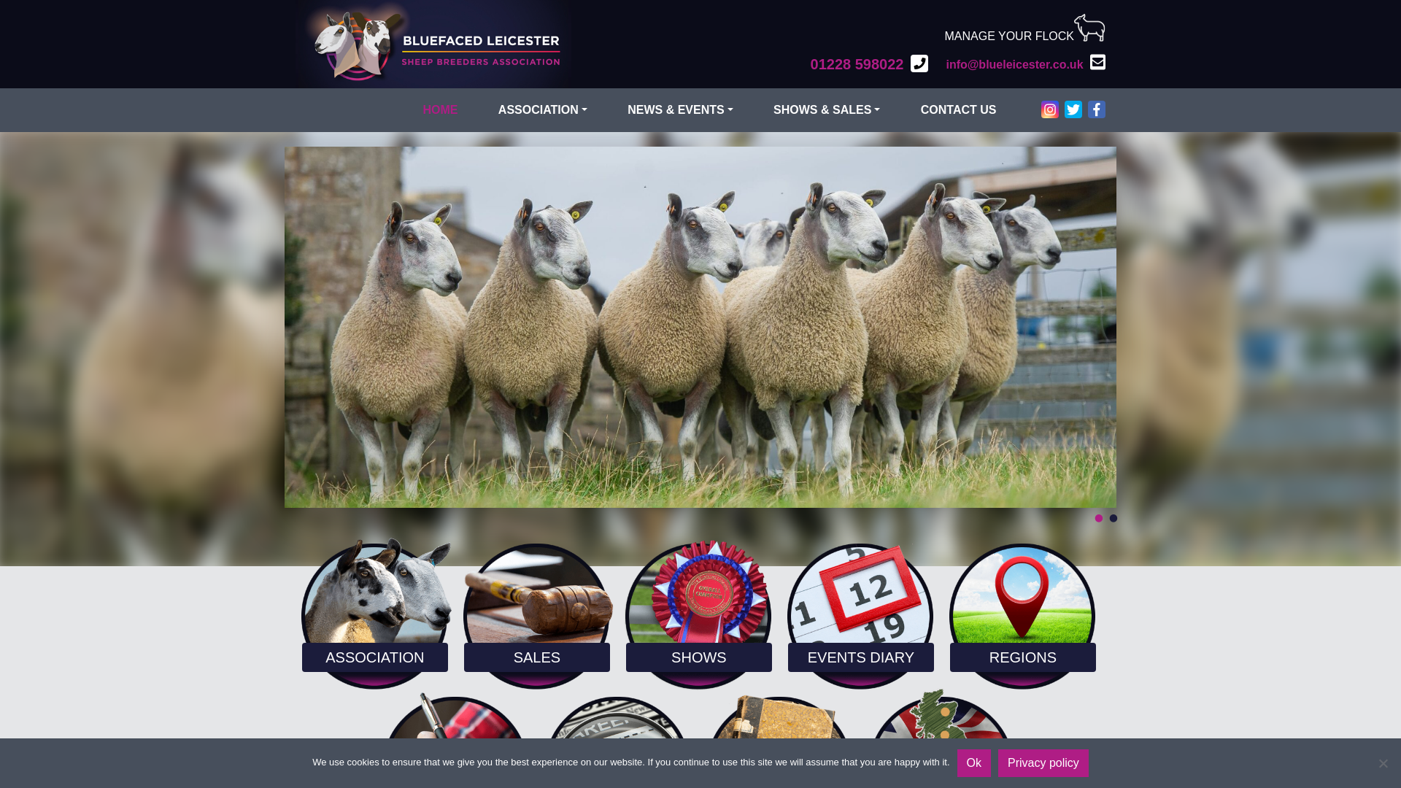
Task: Accept cookies with the Ok button
Action: 973,763
